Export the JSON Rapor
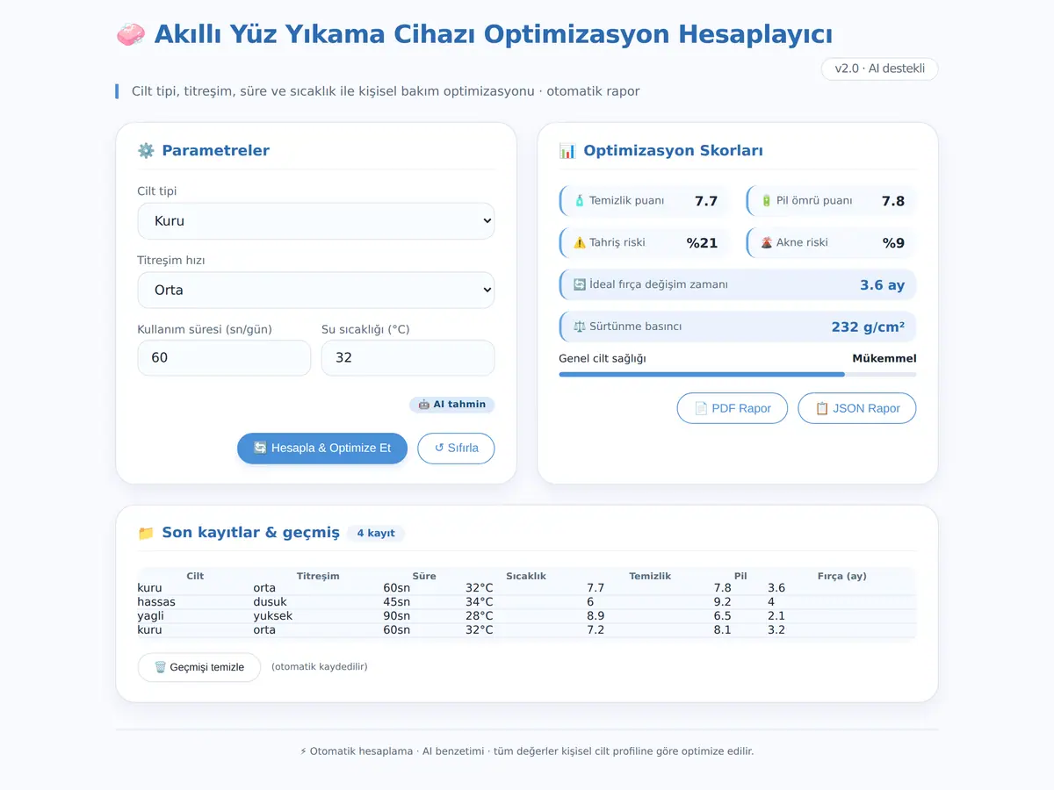 pyautogui.click(x=857, y=409)
